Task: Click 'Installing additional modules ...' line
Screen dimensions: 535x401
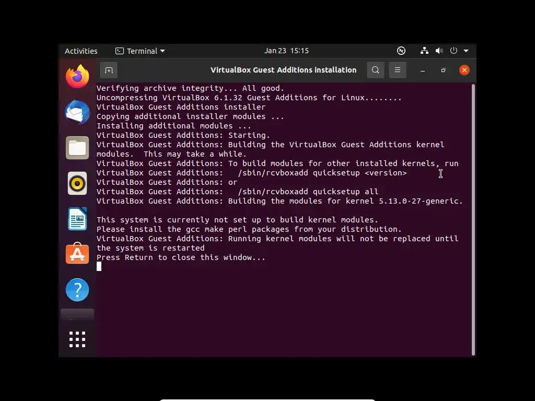Action: pos(174,126)
